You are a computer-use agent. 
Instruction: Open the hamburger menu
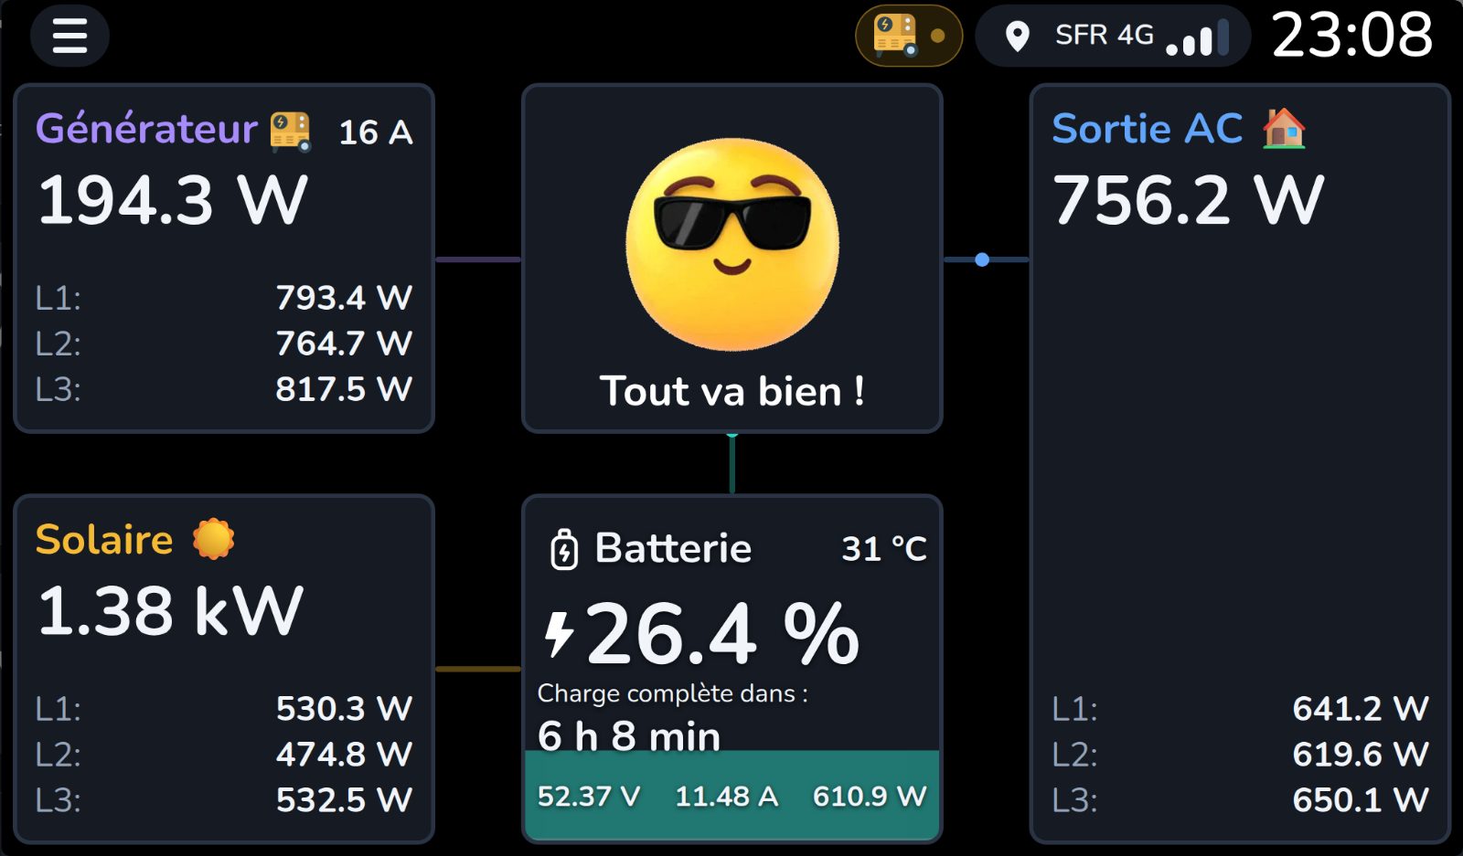click(69, 36)
